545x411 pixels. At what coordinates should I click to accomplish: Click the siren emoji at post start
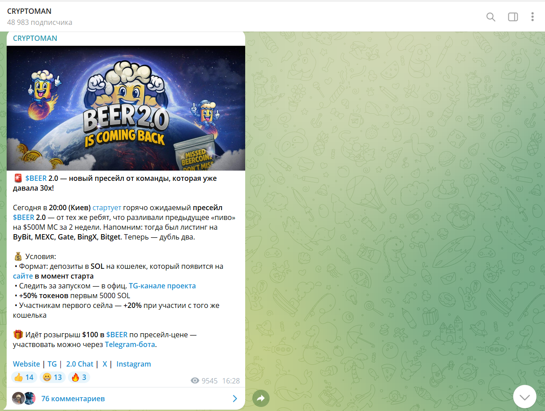(x=18, y=178)
